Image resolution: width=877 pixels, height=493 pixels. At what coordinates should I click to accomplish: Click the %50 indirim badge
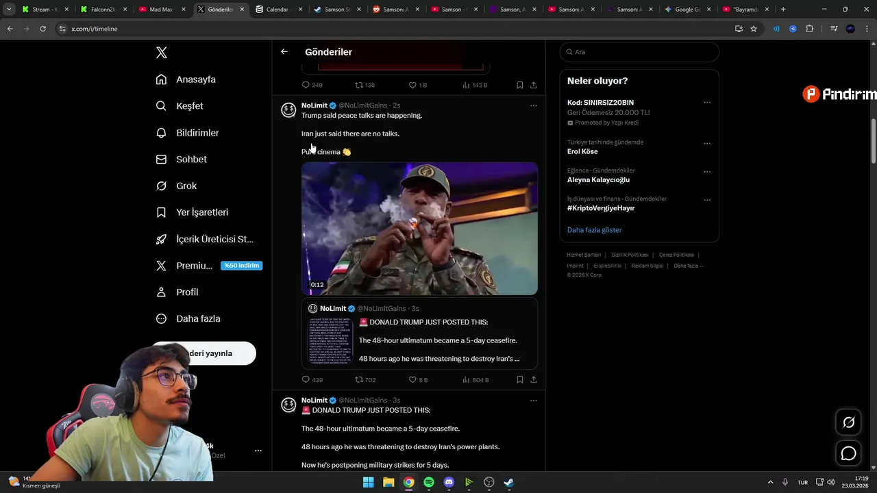(241, 266)
